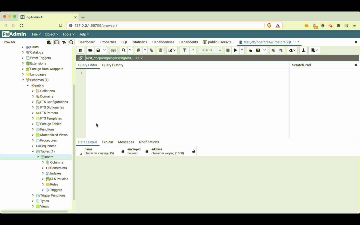360x225 pixels.
Task: Open the No limit rows dropdown
Action: (x=210, y=50)
